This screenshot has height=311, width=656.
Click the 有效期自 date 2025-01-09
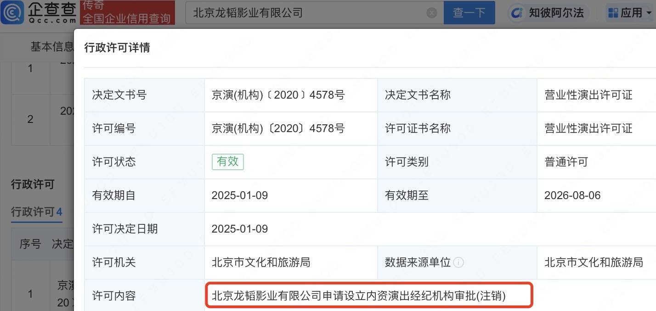240,195
